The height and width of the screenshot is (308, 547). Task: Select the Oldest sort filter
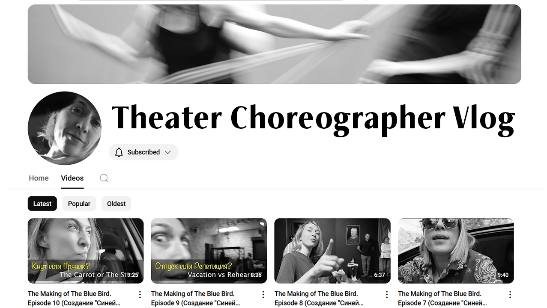click(x=116, y=204)
